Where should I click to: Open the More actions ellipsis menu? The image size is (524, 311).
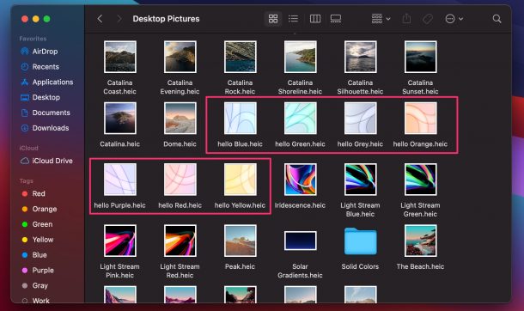pos(454,19)
